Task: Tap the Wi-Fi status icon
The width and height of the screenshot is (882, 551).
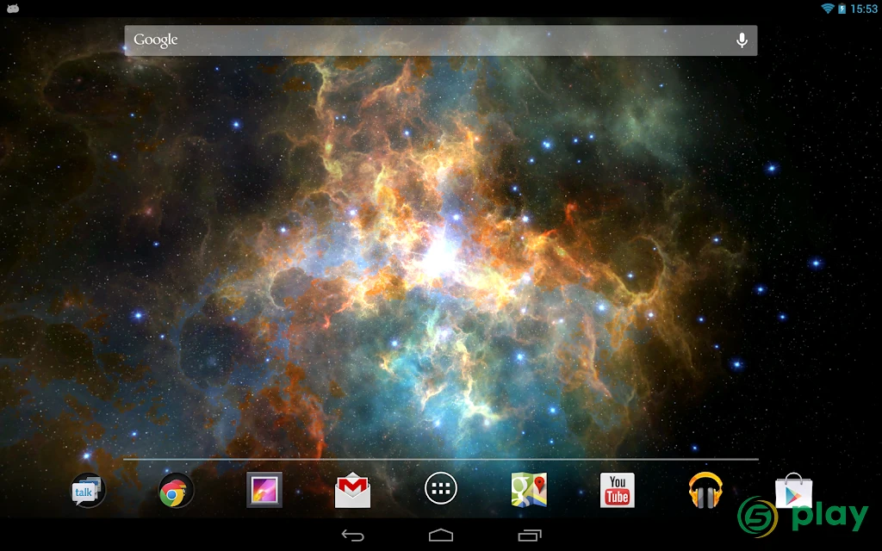Action: 828,9
